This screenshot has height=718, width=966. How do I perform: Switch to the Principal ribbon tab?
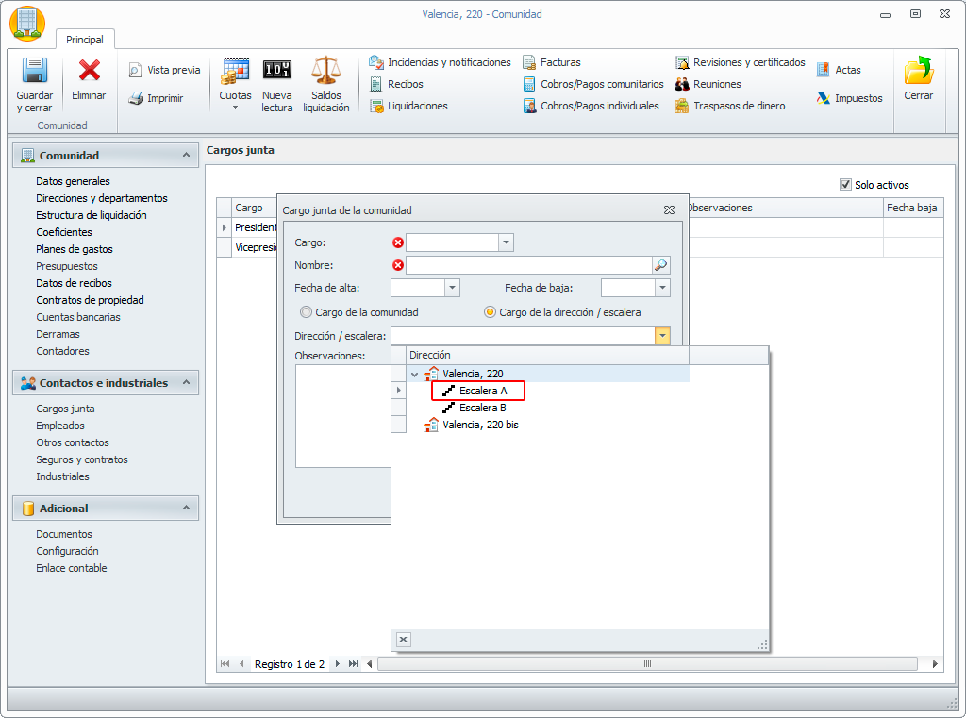[85, 40]
